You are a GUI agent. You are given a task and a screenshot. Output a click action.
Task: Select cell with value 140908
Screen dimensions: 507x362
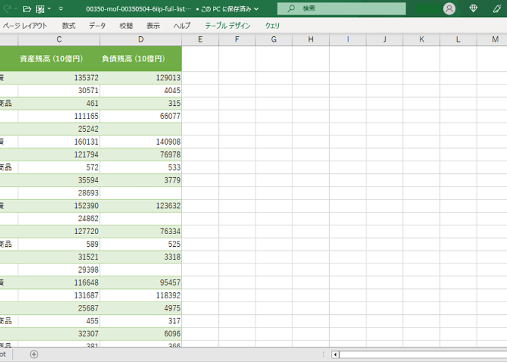[x=140, y=142]
